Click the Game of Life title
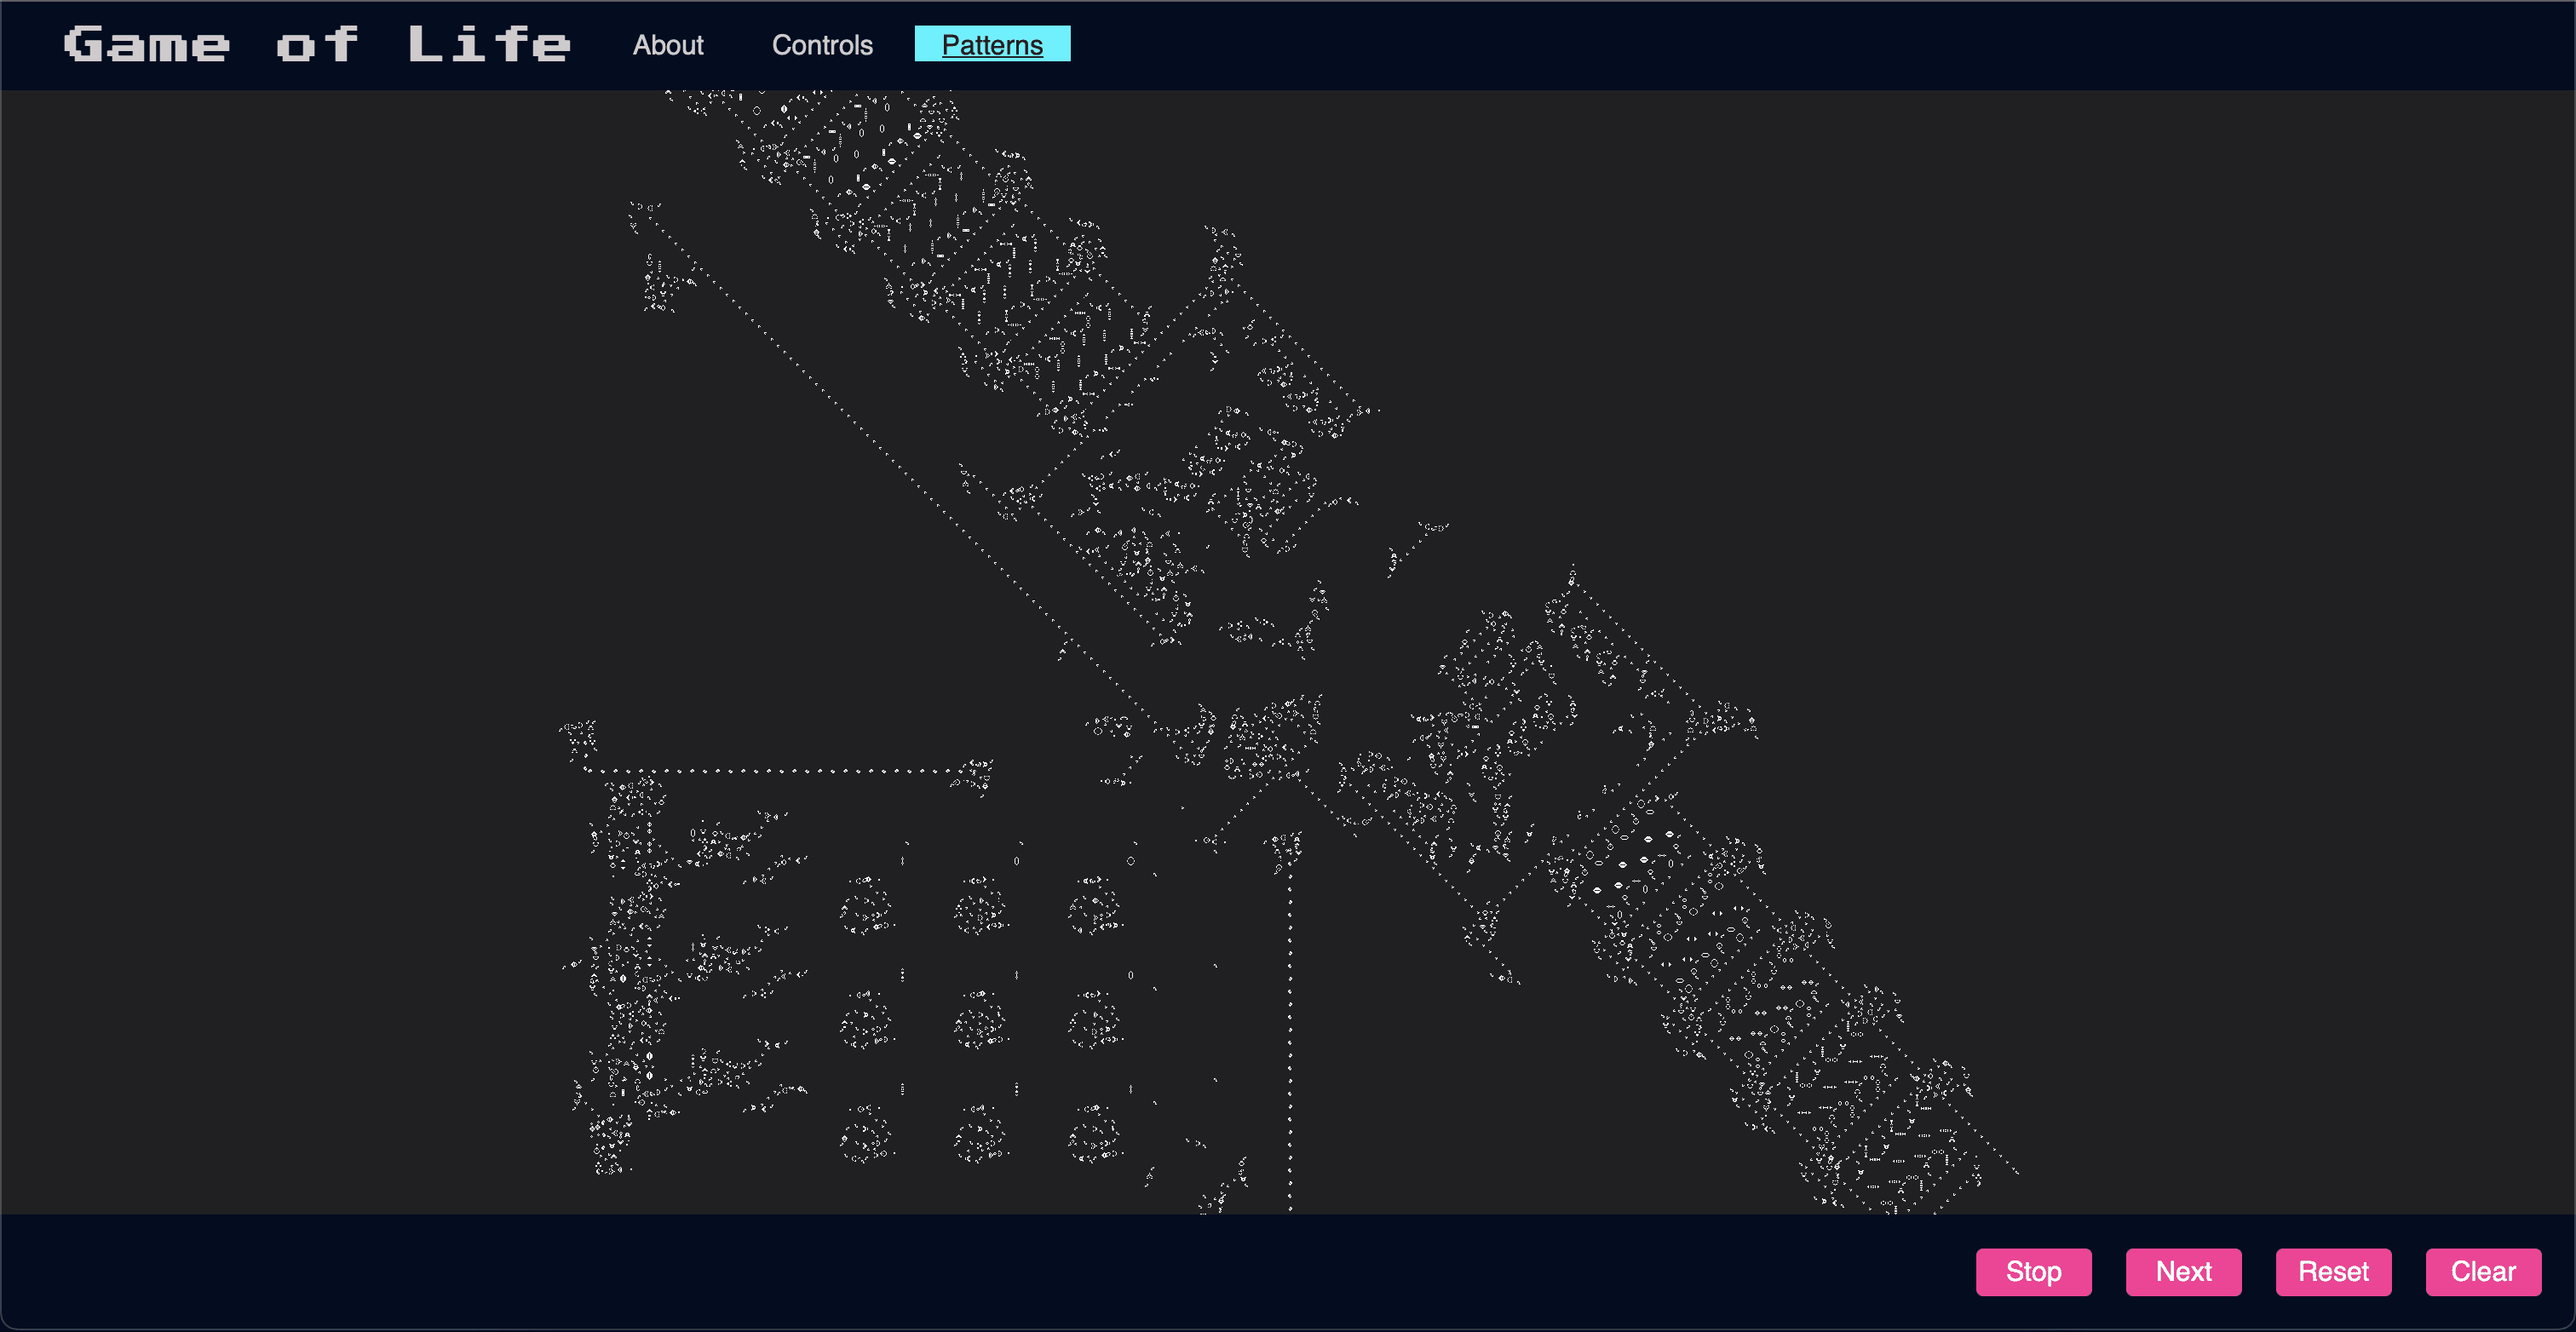 point(317,45)
